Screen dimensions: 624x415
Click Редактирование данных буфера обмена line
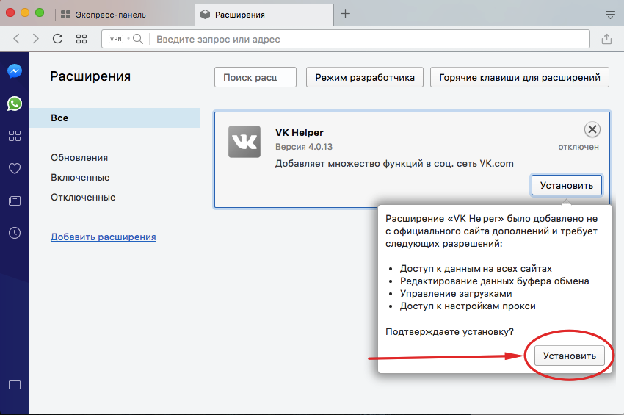[494, 281]
